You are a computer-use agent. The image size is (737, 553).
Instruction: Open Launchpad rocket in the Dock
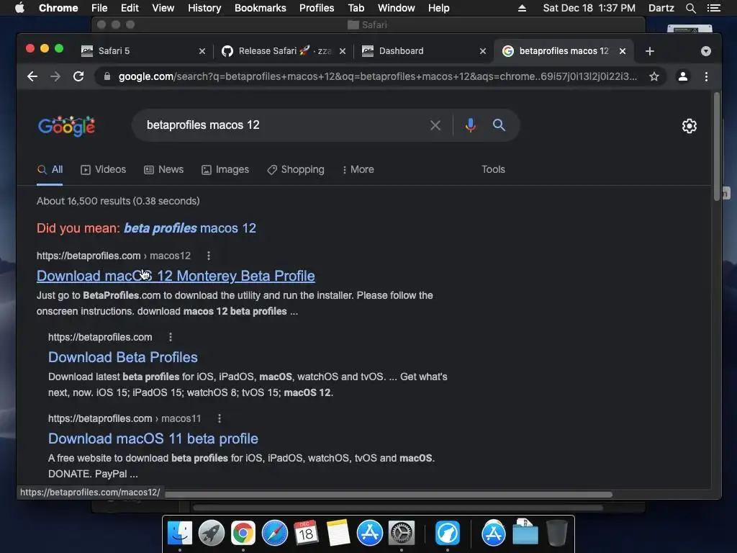coord(211,533)
